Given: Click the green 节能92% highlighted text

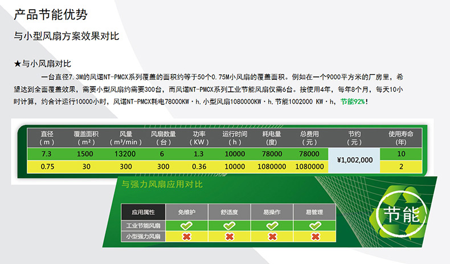Looking at the screenshot, I should click(353, 101).
